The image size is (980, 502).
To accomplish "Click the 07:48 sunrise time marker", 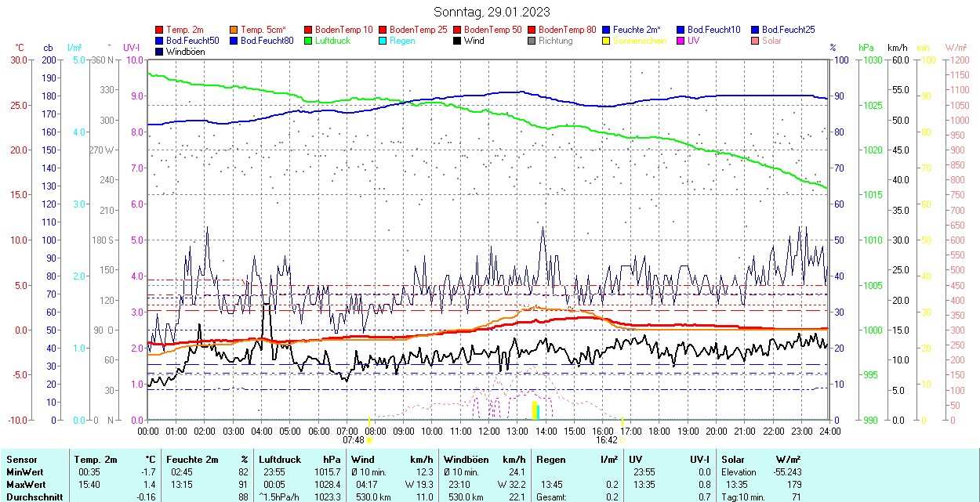I will point(354,440).
